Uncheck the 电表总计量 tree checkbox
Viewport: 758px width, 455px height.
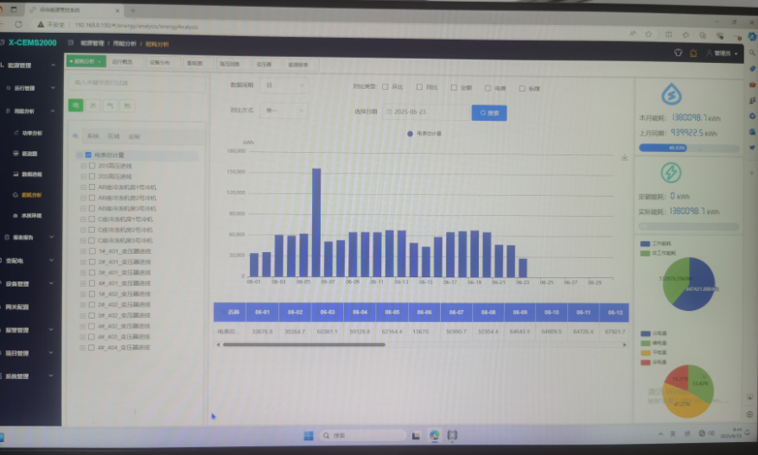pos(89,155)
